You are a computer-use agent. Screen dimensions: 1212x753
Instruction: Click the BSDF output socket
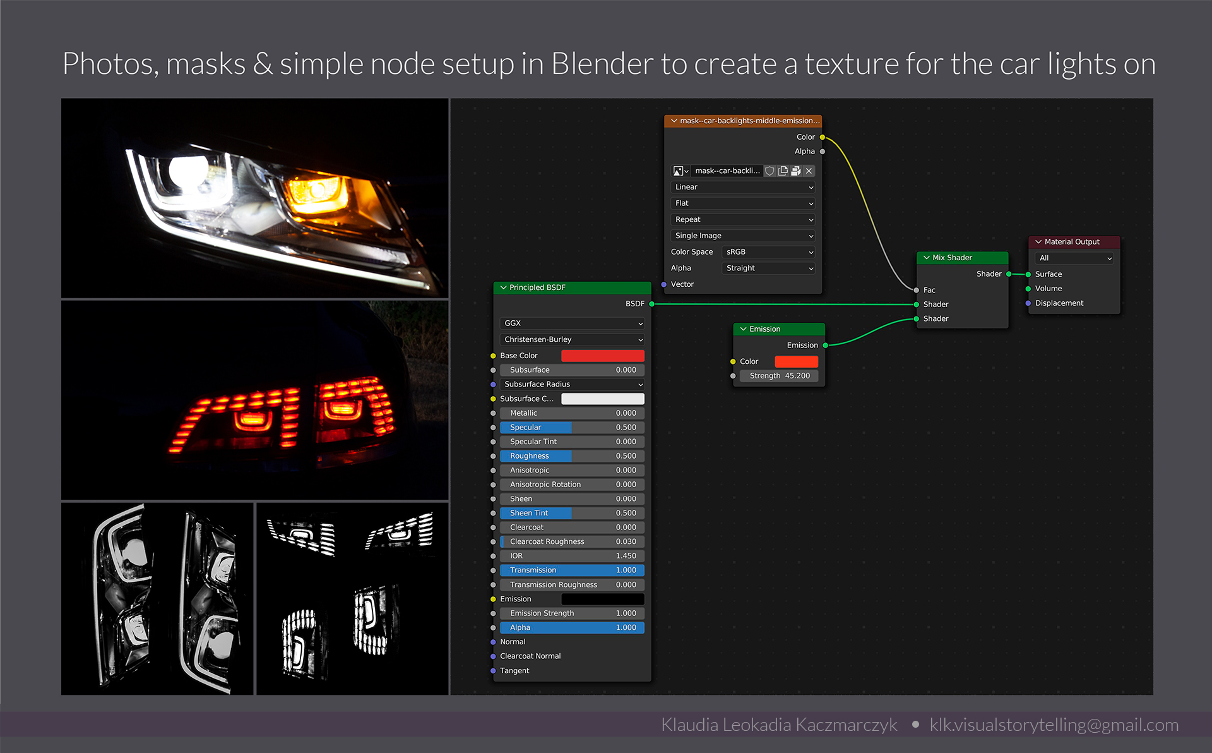pyautogui.click(x=652, y=304)
